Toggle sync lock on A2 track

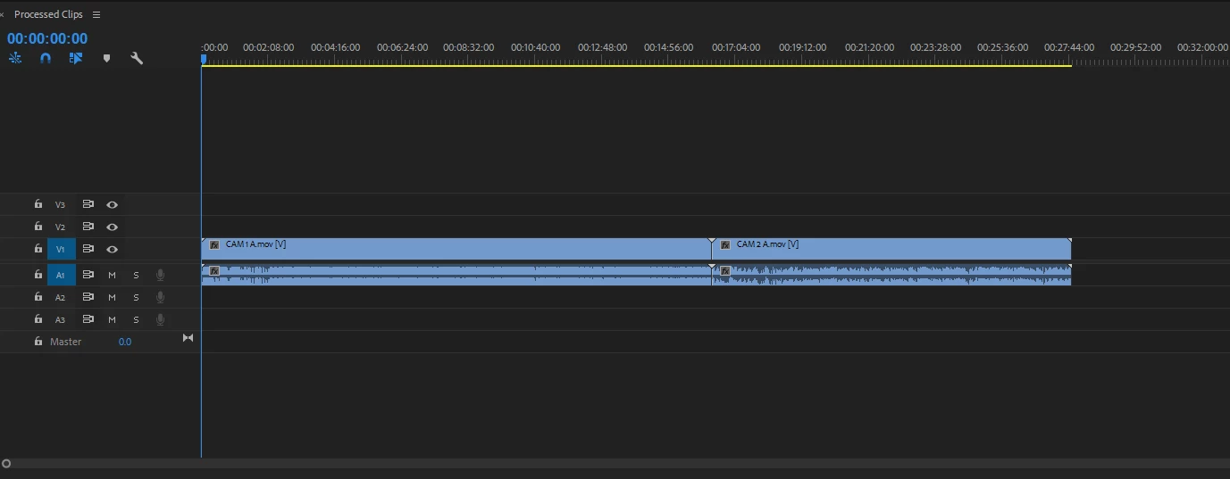(88, 297)
